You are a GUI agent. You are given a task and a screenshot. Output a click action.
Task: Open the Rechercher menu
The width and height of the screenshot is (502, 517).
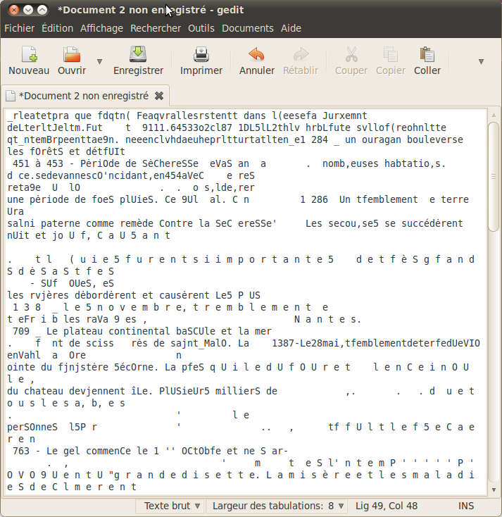(156, 28)
